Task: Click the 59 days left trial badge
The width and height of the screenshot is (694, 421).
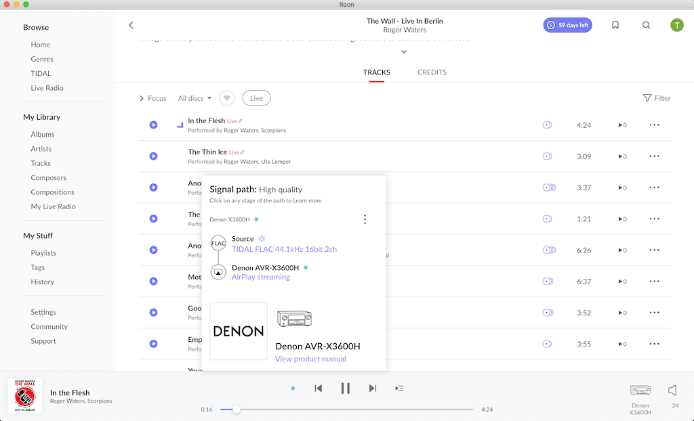Action: (x=567, y=25)
